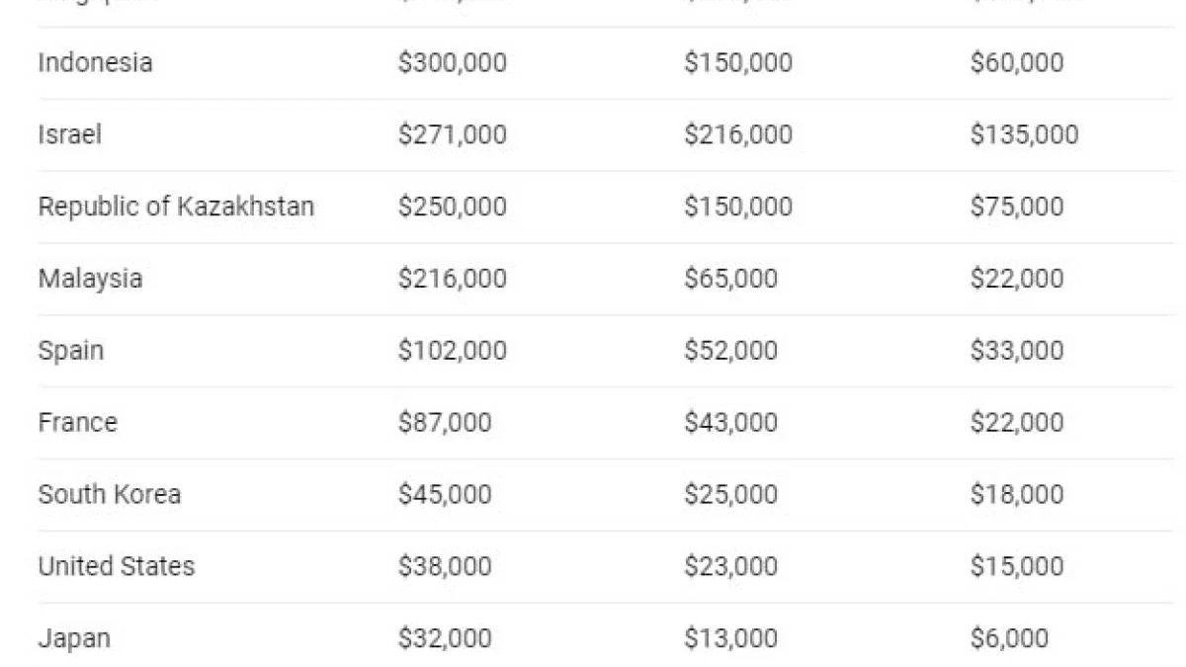Click the Republic of Kazakhstan text

tap(176, 207)
